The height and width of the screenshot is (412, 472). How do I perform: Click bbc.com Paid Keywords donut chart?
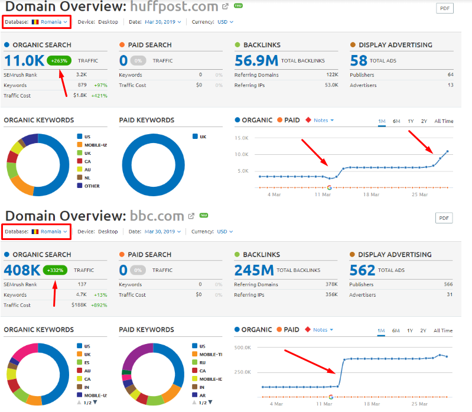tap(153, 374)
